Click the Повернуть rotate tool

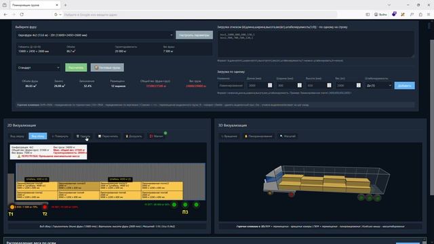point(60,136)
